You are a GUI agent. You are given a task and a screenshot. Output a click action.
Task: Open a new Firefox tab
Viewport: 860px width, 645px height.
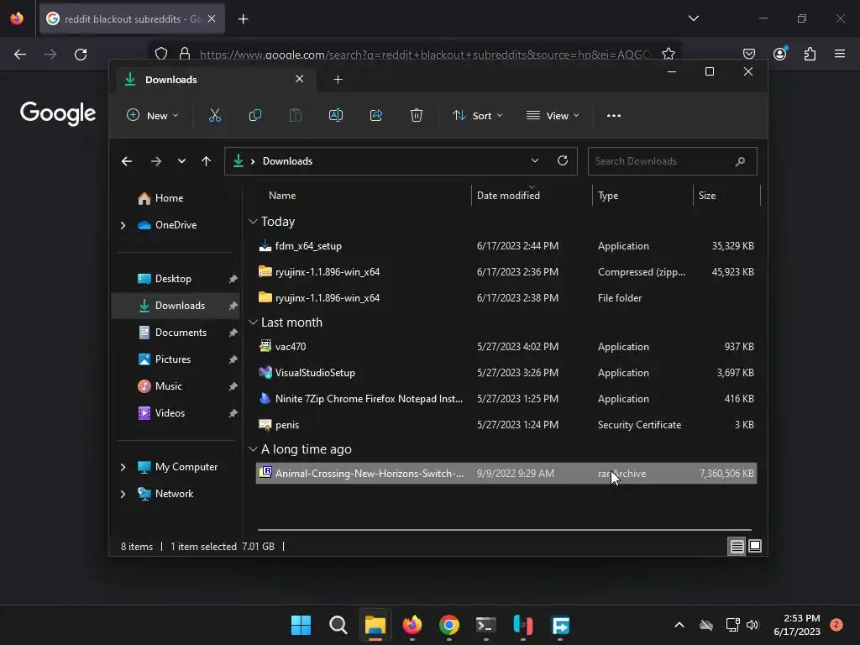(x=243, y=19)
